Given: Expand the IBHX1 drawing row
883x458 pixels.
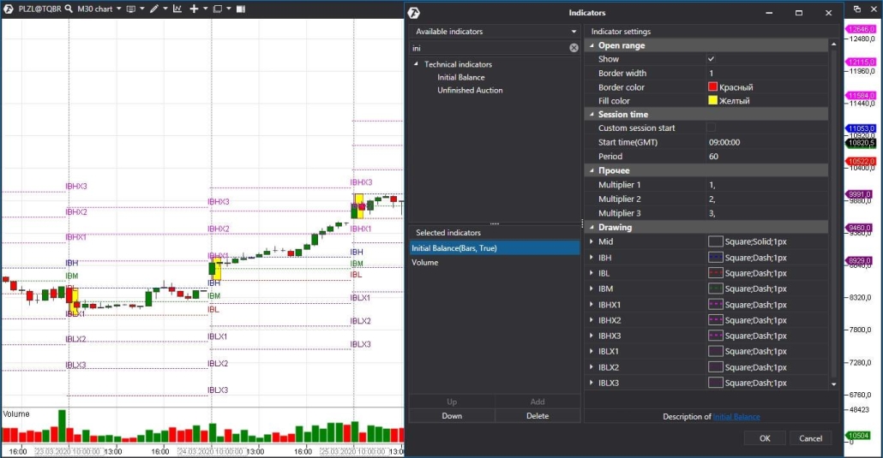Looking at the screenshot, I should [x=592, y=305].
